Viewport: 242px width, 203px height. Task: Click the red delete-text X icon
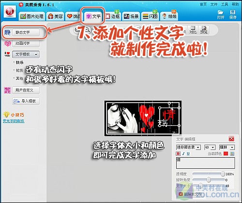click(181, 194)
